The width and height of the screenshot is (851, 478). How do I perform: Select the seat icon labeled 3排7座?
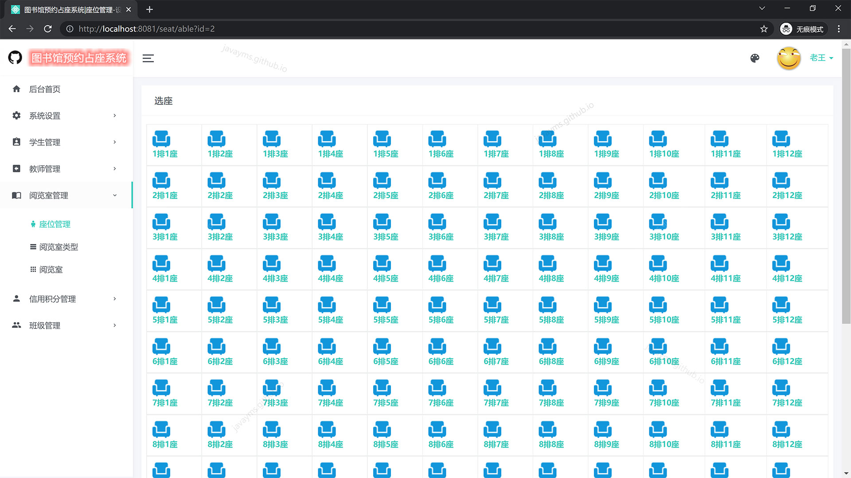[492, 222]
